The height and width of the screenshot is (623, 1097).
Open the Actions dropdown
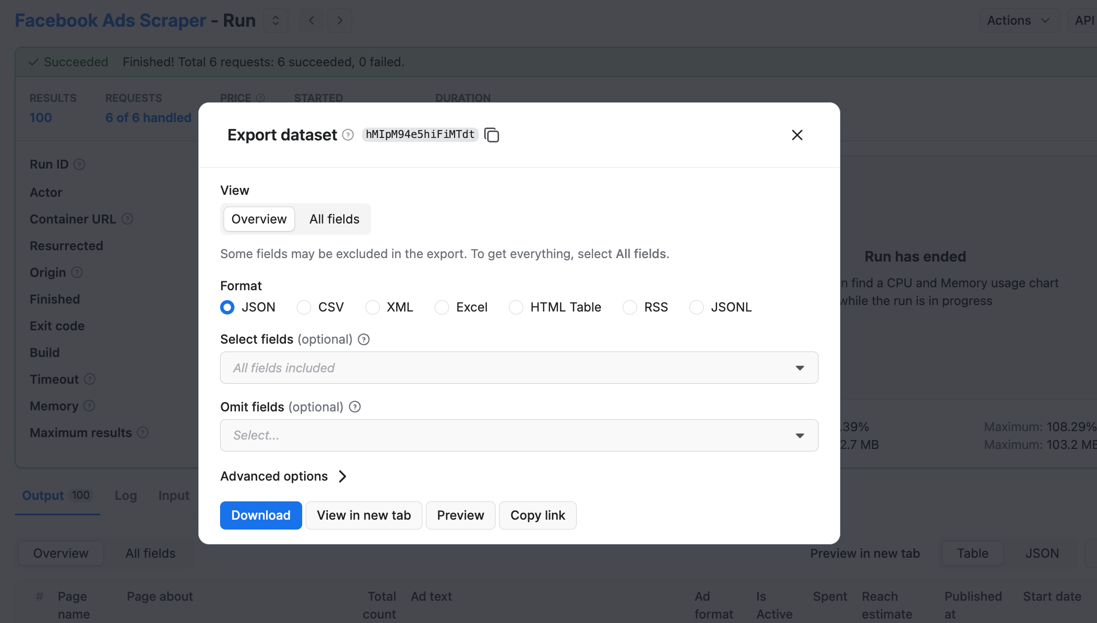[x=1019, y=20]
